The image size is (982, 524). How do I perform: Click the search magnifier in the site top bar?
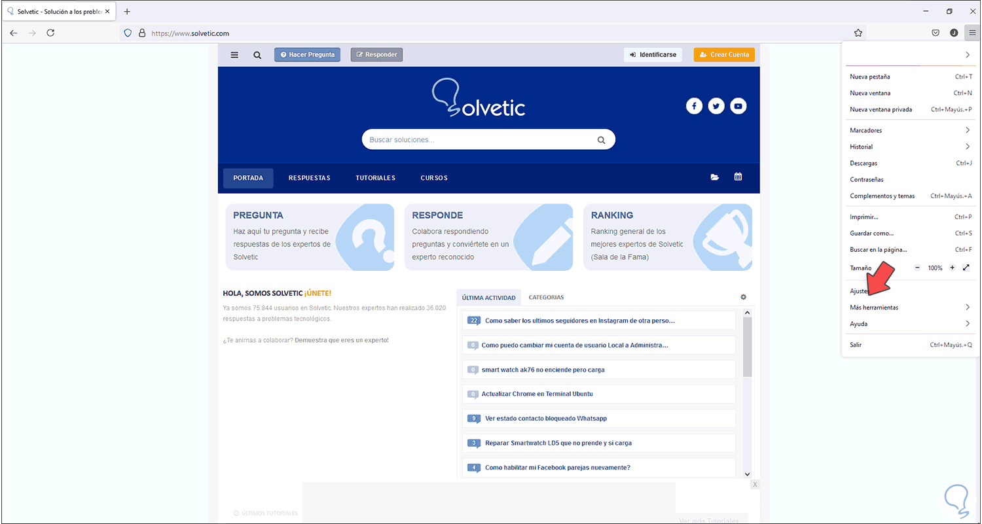click(257, 55)
